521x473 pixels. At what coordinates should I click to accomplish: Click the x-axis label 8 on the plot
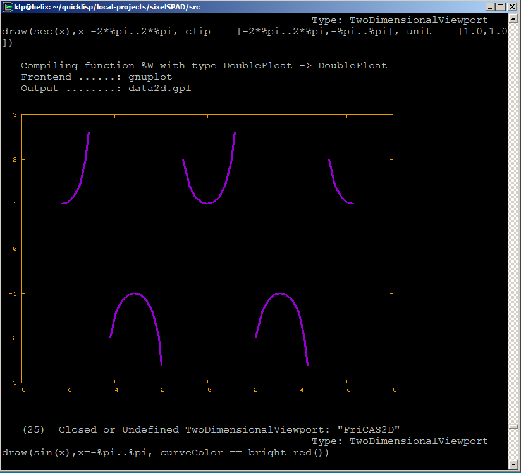[x=393, y=390]
